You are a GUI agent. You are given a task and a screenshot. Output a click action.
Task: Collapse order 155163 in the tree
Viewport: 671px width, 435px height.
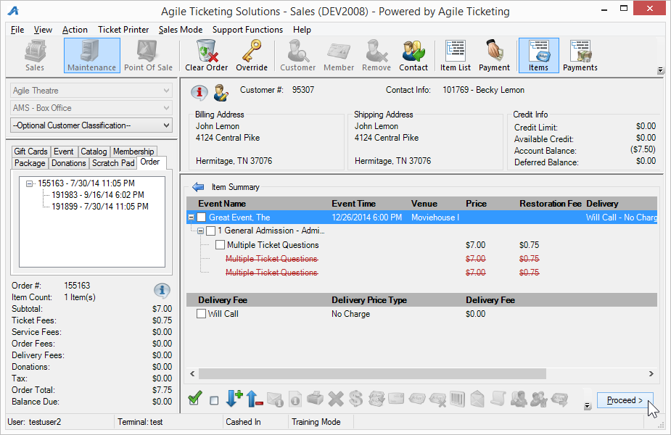(x=29, y=183)
